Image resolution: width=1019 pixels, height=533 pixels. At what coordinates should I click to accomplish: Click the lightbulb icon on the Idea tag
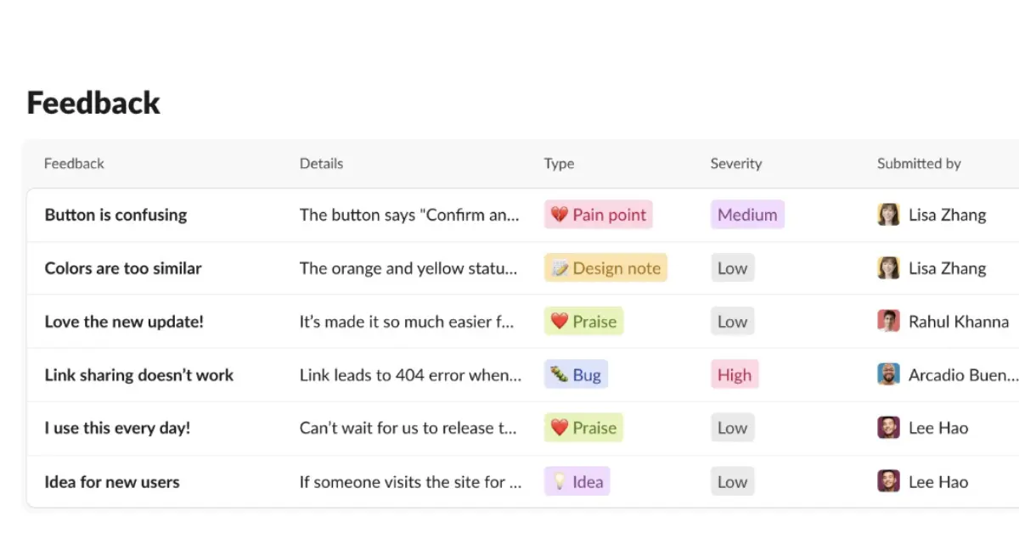pos(559,481)
